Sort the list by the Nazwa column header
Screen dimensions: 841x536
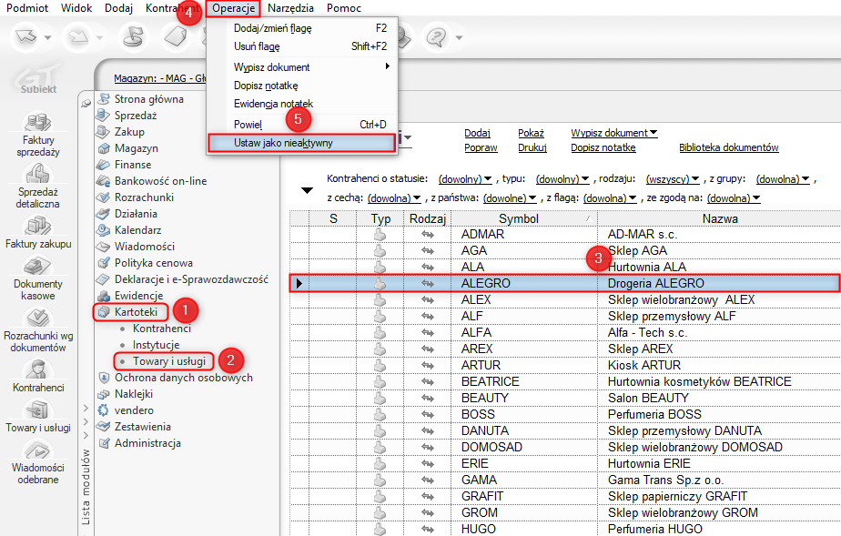(720, 218)
